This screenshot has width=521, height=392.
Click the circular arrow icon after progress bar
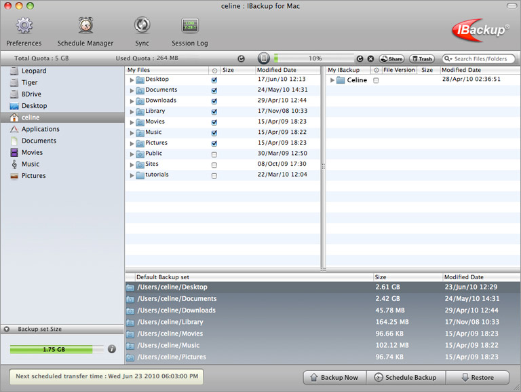point(360,58)
